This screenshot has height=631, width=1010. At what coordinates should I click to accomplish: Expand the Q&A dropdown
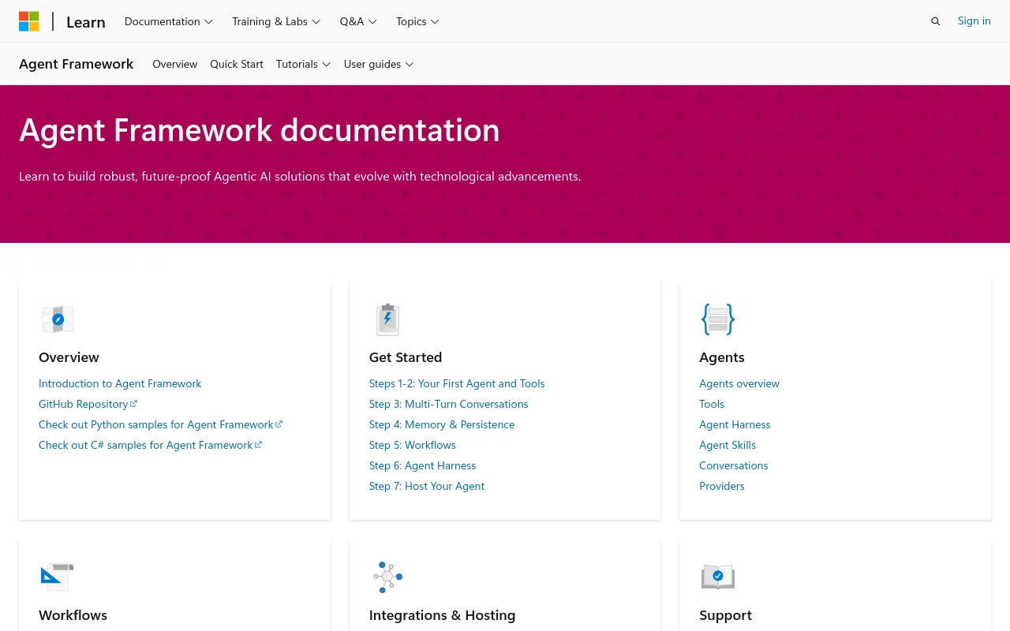pos(358,21)
